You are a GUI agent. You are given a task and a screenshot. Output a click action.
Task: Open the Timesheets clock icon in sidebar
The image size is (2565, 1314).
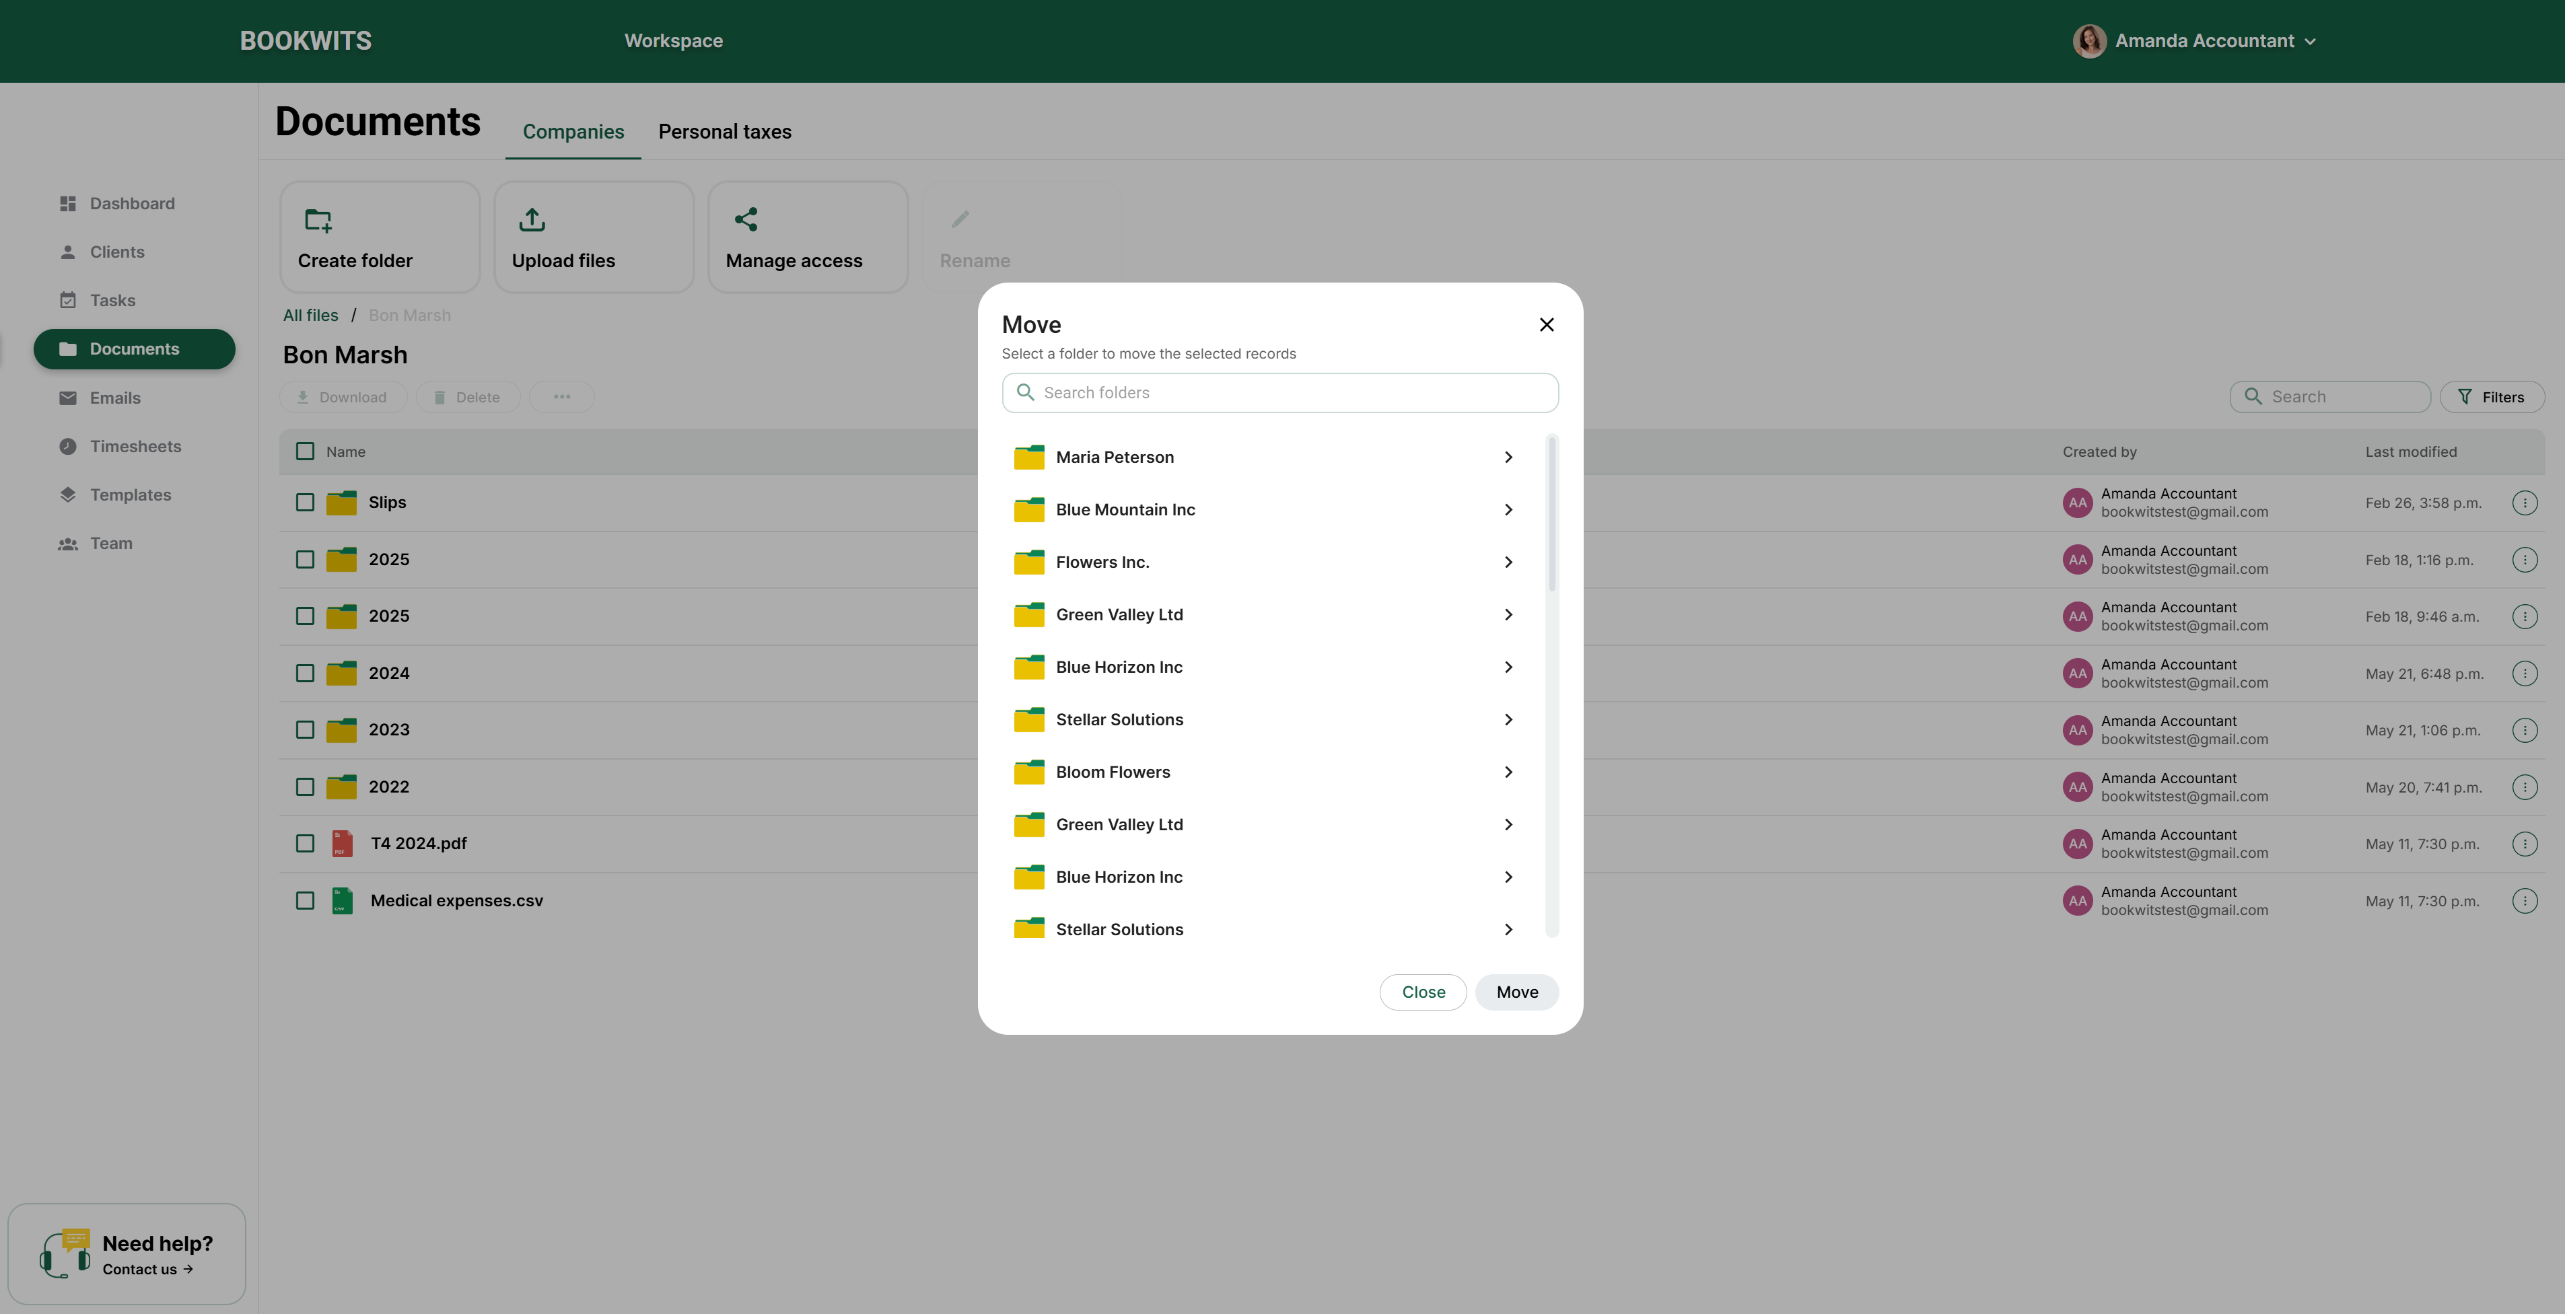[68, 446]
